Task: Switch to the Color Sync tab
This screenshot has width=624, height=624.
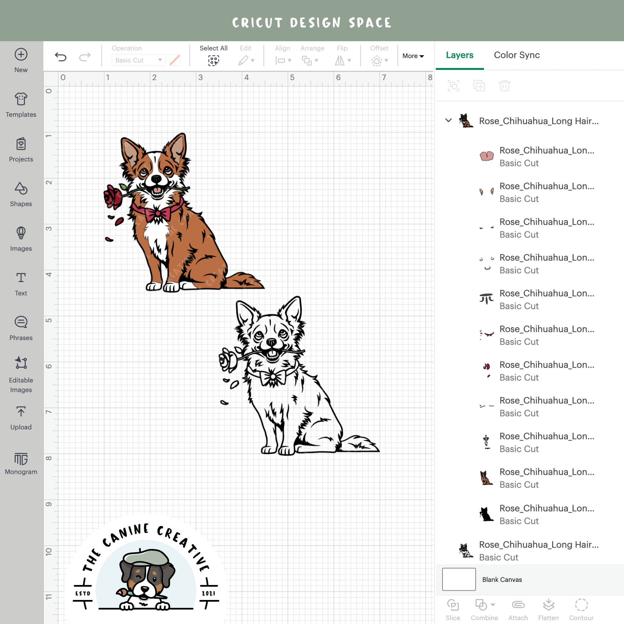Action: [516, 55]
